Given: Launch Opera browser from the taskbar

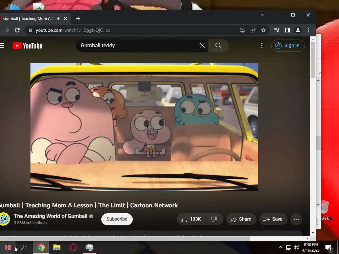Looking at the screenshot, I should point(73,247).
